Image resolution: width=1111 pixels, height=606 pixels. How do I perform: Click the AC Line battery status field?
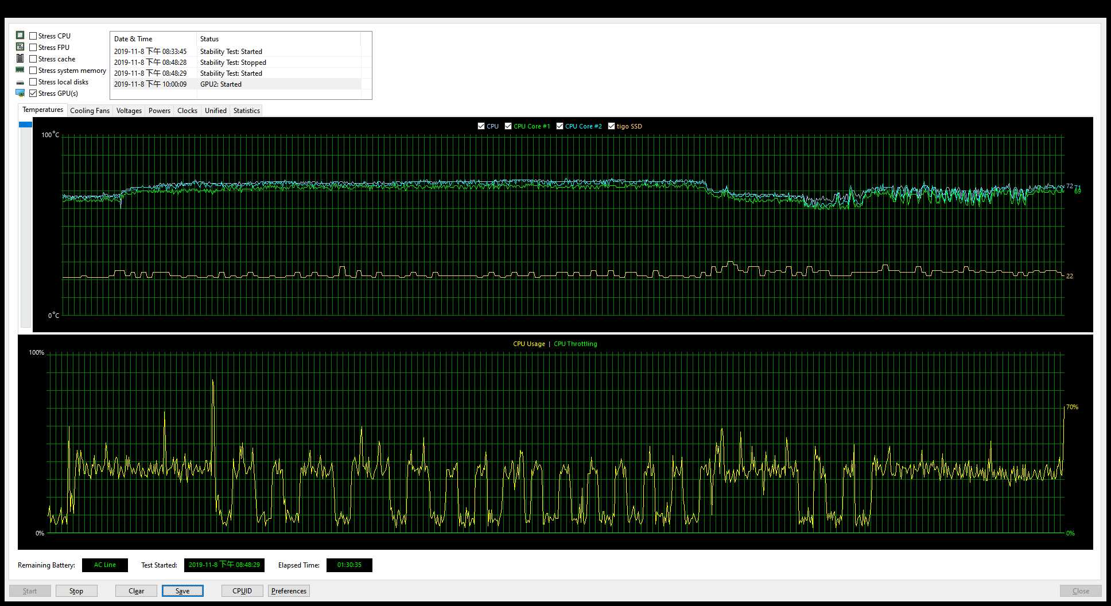pos(105,565)
